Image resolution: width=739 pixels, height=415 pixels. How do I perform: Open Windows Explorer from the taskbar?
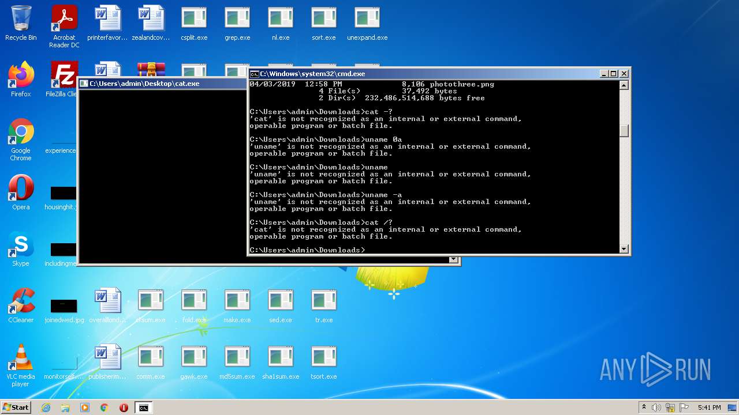tap(65, 408)
